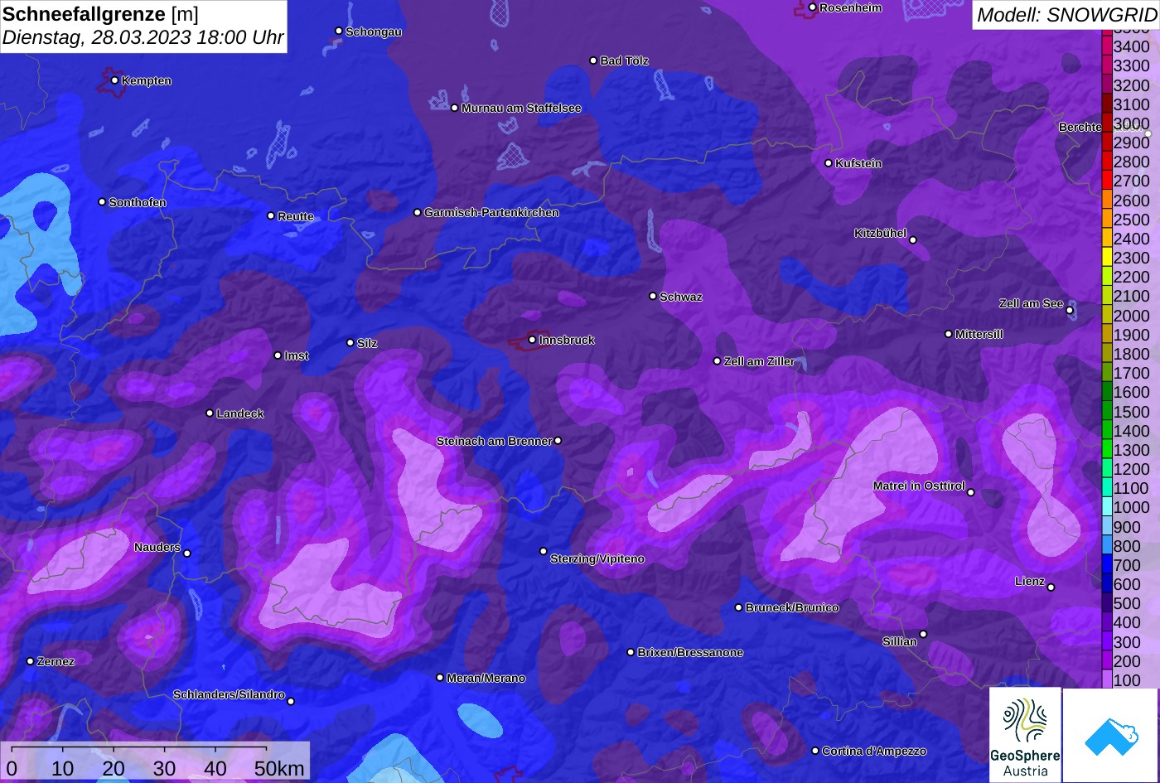Select the 2400 m yellow-orange legend swatch

click(1106, 239)
